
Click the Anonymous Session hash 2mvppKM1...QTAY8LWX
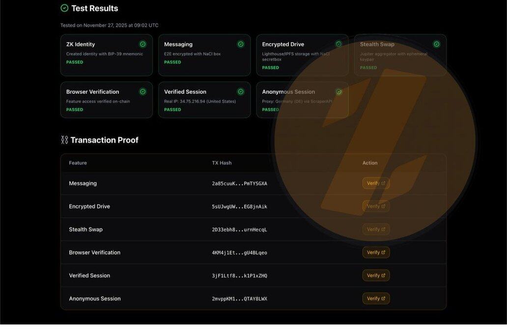239,299
